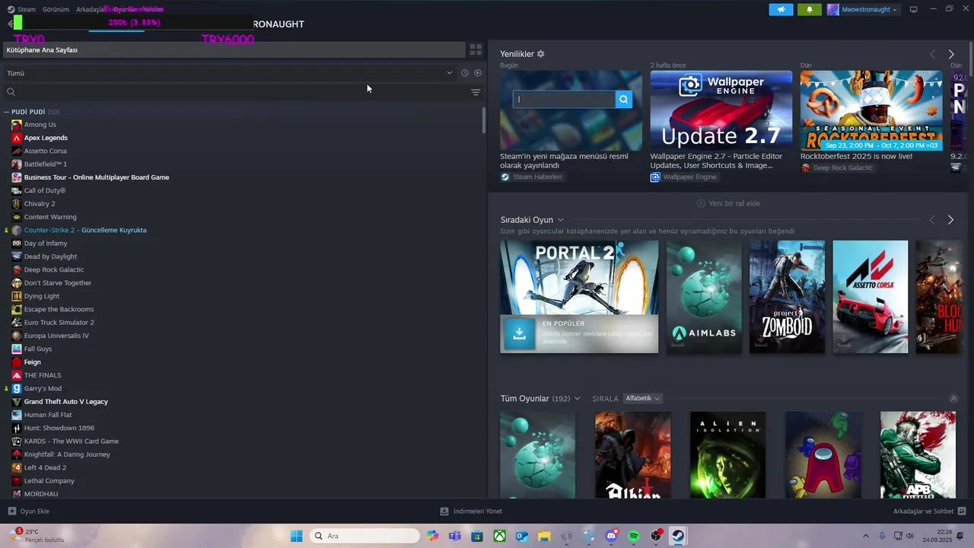Open the Alfabetik sort dropdown
This screenshot has width=974, height=548.
(x=642, y=399)
